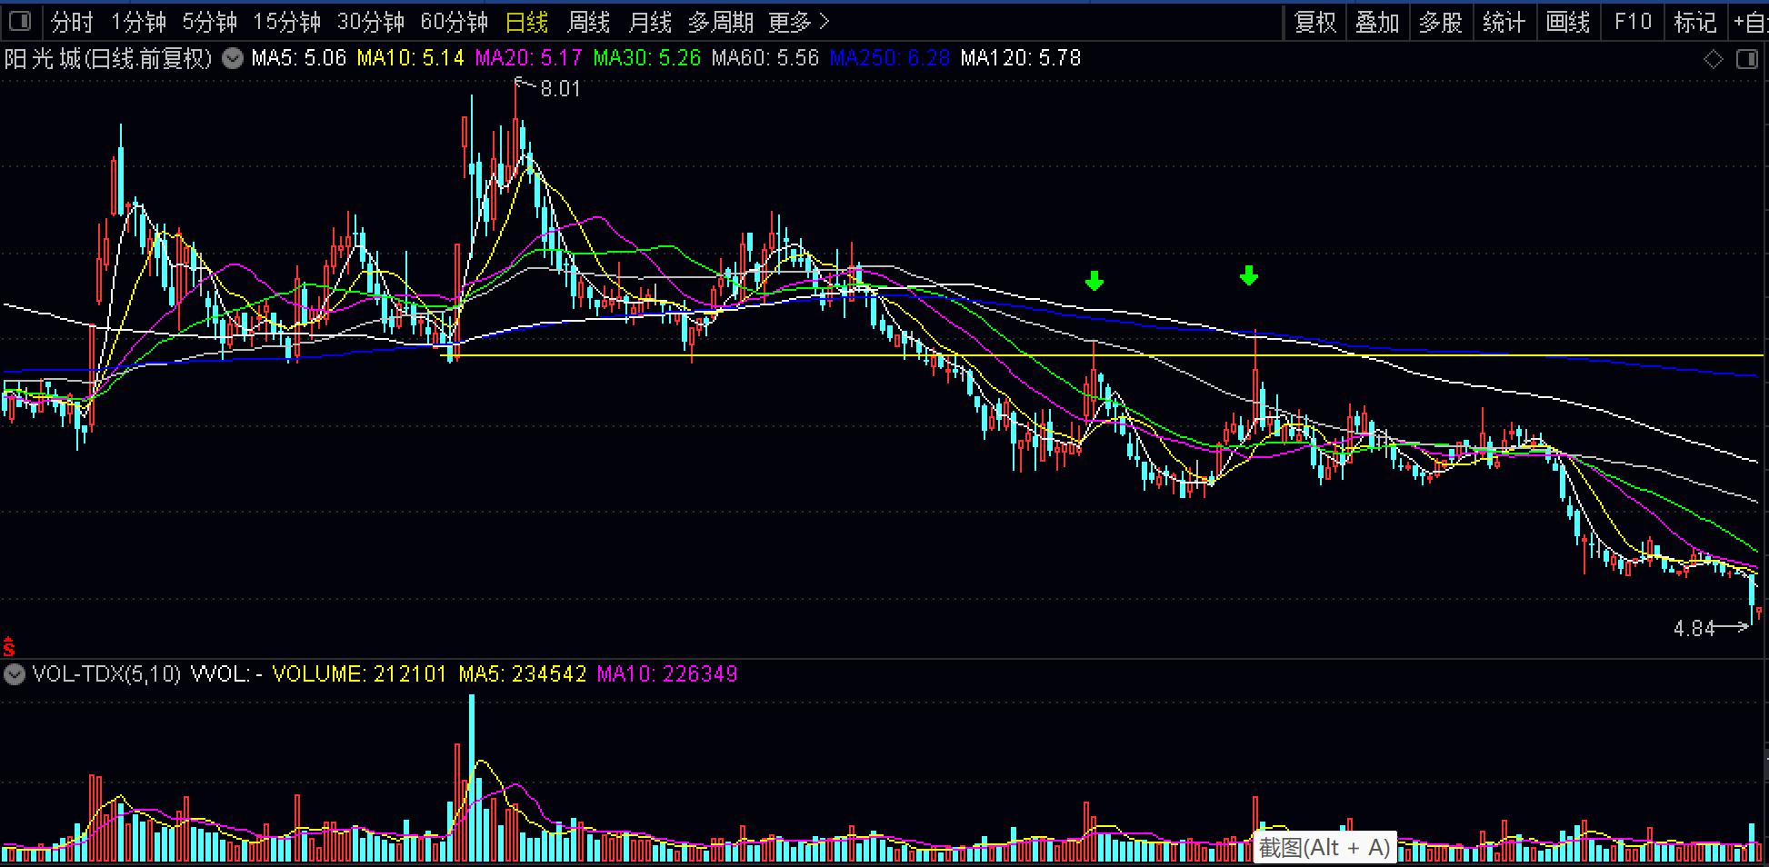Image resolution: width=1769 pixels, height=867 pixels.
Task: Click the 统计 statistics button
Action: pyautogui.click(x=1504, y=22)
